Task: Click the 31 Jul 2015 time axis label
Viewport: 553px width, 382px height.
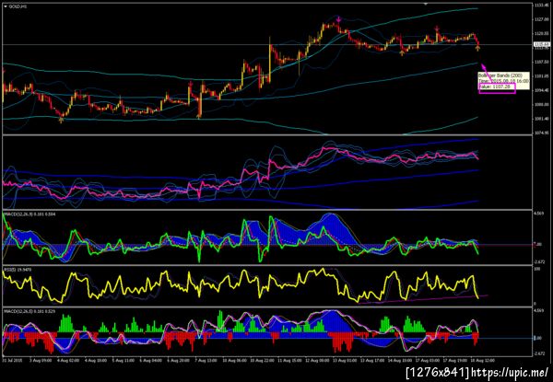Action: [x=10, y=361]
